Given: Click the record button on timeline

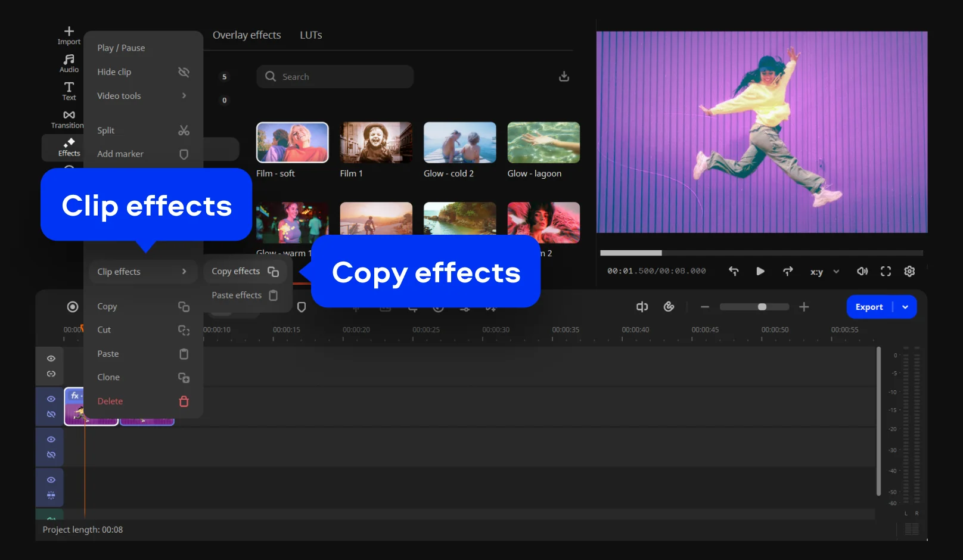Looking at the screenshot, I should 73,307.
